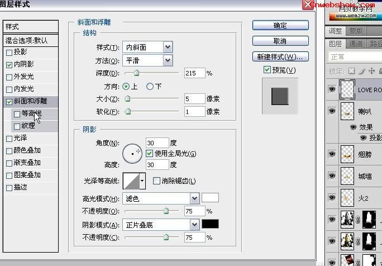This screenshot has width=382, height=266.
Task: Click the black shadow color swatch
Action: [x=210, y=224]
